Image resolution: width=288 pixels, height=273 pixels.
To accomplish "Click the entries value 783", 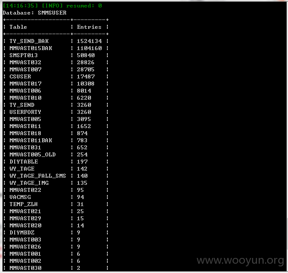I will [82, 140].
